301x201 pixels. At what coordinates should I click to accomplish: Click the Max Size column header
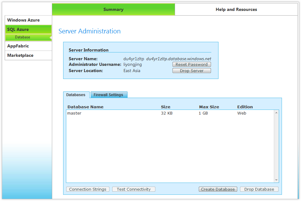point(209,107)
